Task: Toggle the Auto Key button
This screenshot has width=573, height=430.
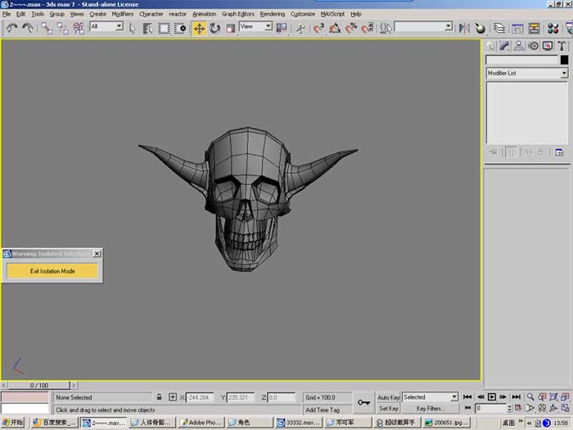Action: coord(388,397)
